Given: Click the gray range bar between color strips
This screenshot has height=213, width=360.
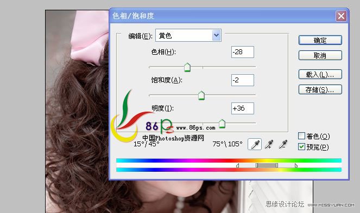Looking at the screenshot, I should pos(267,165).
